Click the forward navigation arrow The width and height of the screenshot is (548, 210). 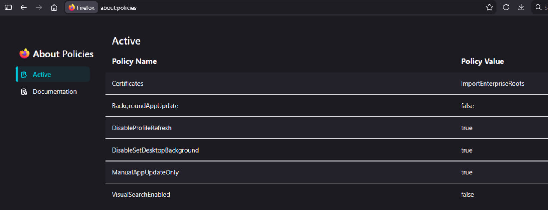point(39,7)
